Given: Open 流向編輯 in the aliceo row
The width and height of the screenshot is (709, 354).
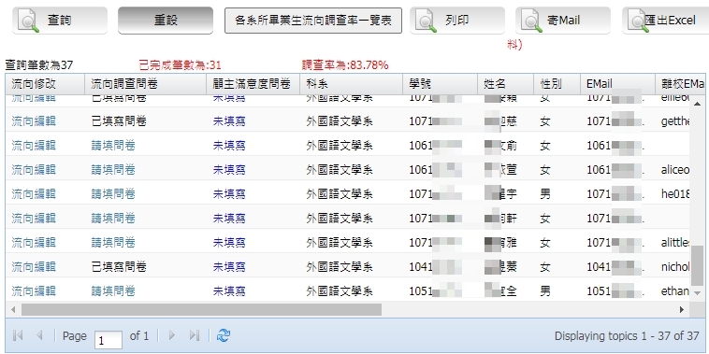Looking at the screenshot, I should pos(34,170).
